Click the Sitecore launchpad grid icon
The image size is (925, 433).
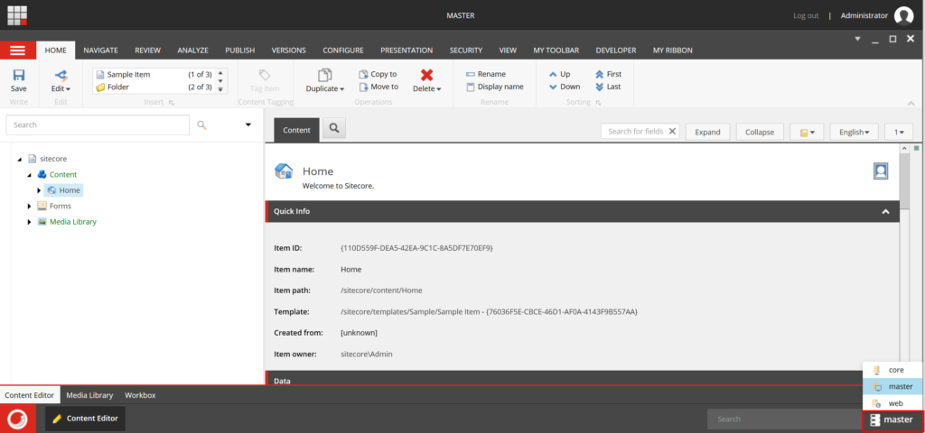(17, 14)
